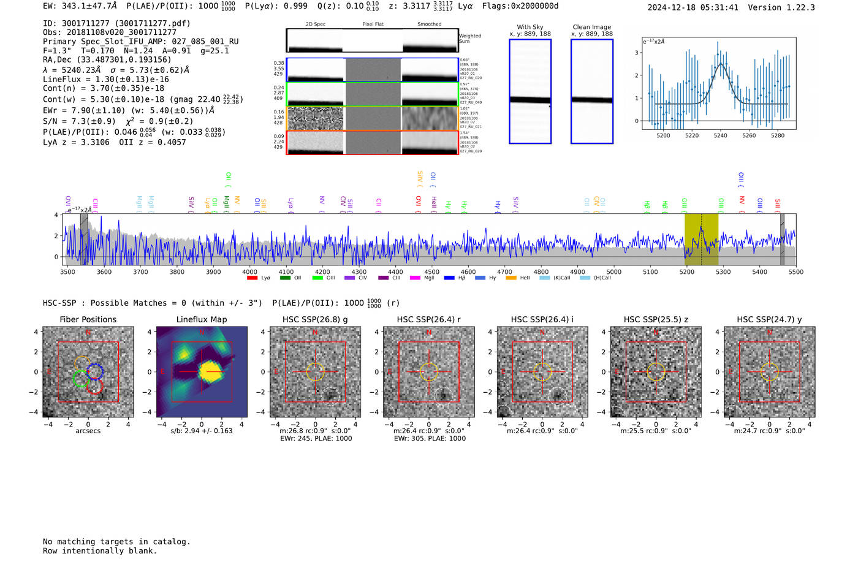Image resolution: width=858 pixels, height=584 pixels.
Task: Open the HSC SSP(26.4) i cutout
Action: pyautogui.click(x=542, y=372)
